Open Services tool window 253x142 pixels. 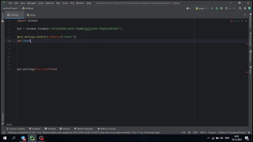tap(65, 129)
